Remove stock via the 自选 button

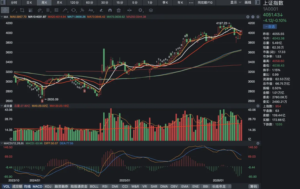270,27
